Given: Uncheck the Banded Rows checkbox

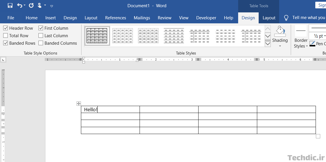Looking at the screenshot, I should click(5, 43).
